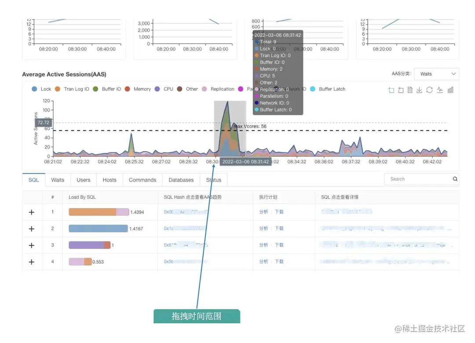Open the SQL hash link starting 0x61

(x=186, y=245)
